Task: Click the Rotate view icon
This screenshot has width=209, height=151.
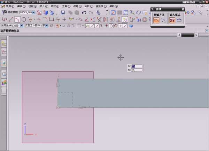Action: (x=138, y=12)
